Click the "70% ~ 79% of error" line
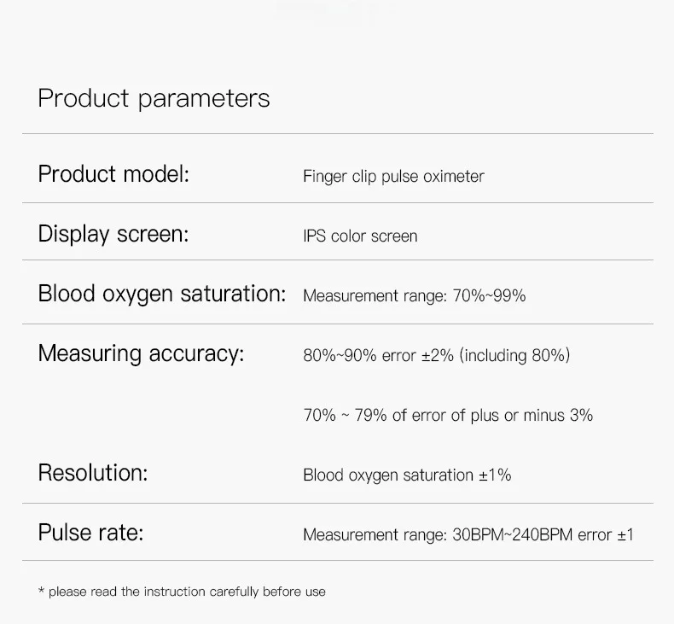 pyautogui.click(x=448, y=416)
